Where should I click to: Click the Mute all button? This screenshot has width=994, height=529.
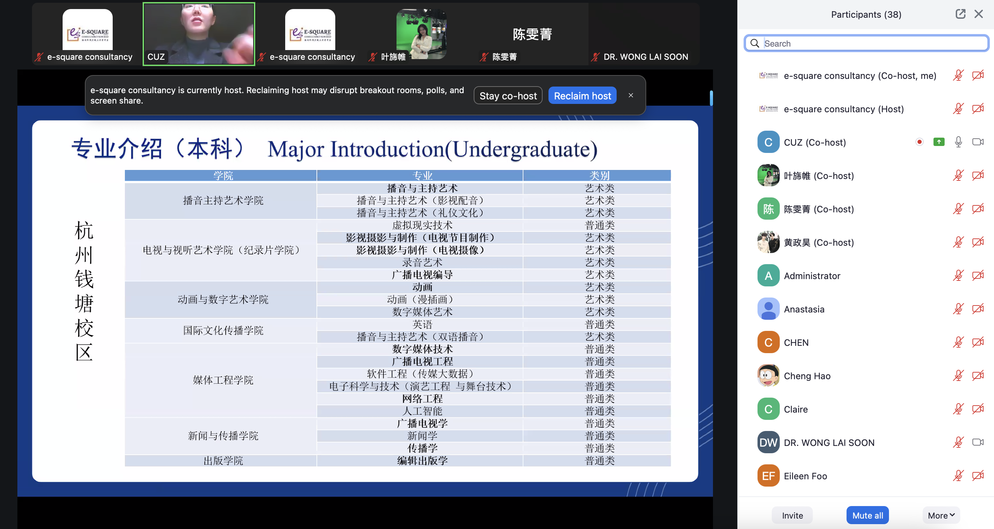pyautogui.click(x=867, y=515)
